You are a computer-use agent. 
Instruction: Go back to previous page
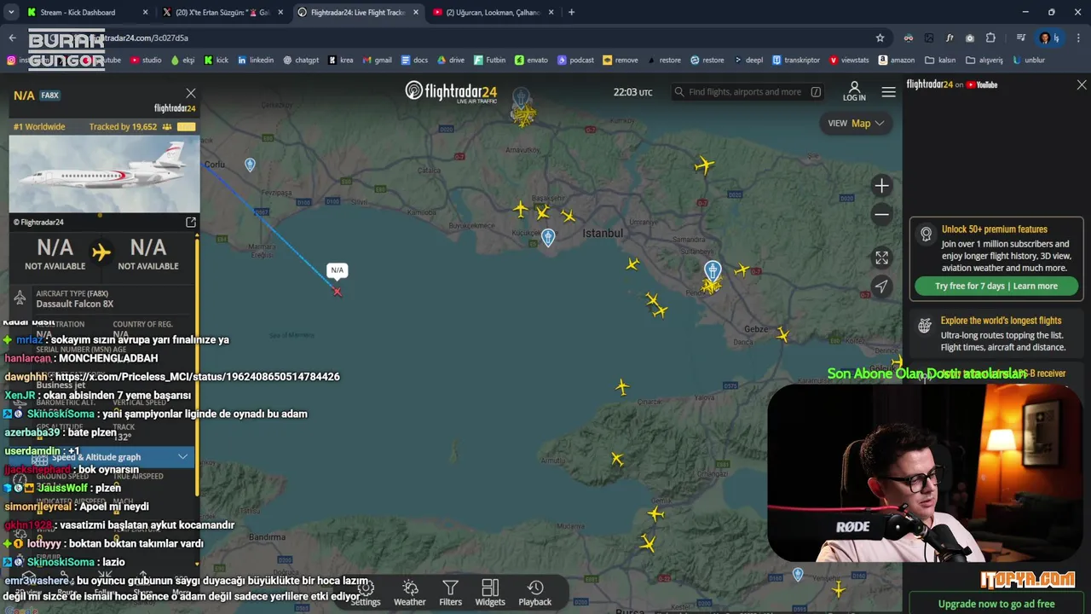pos(12,38)
